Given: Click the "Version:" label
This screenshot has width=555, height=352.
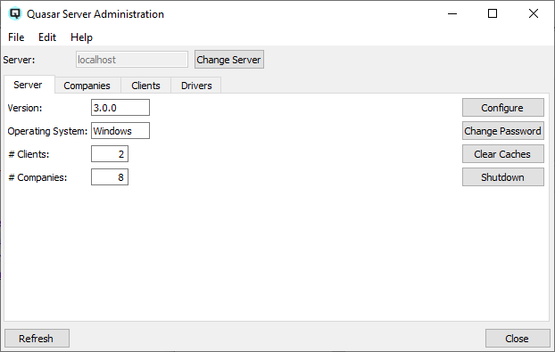Looking at the screenshot, I should pos(25,108).
